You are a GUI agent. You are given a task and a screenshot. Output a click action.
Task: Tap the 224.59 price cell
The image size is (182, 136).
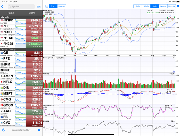[x=34, y=112]
